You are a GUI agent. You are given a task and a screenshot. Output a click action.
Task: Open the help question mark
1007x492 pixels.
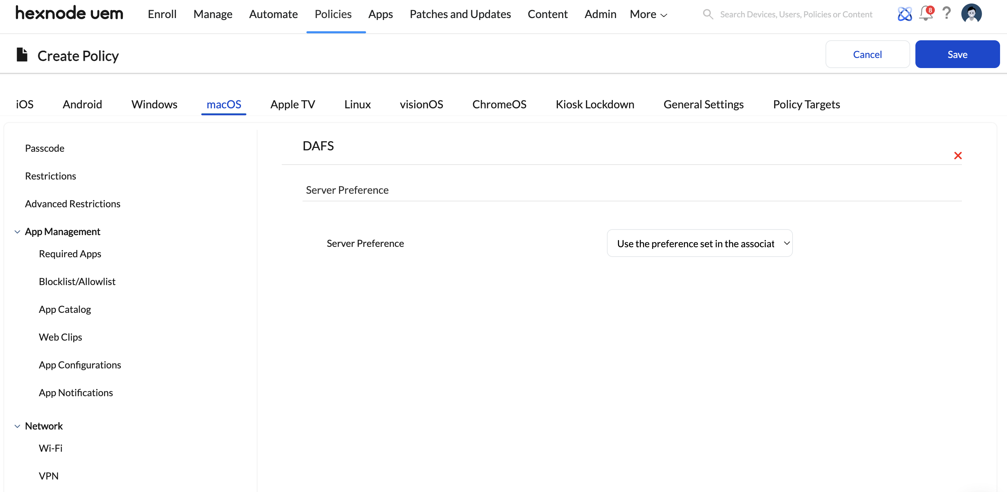tap(946, 13)
